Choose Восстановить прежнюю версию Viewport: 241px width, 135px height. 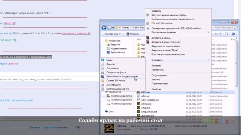pos(168,54)
